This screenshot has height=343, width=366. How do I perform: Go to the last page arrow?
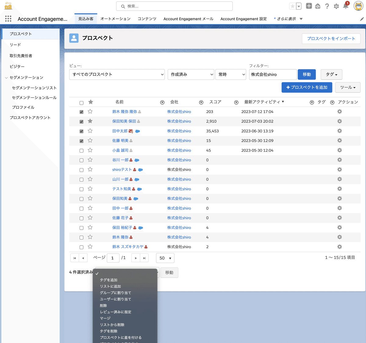coord(144,258)
